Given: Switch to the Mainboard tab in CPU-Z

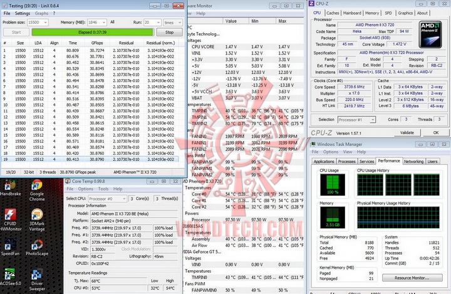Looking at the screenshot, I should [x=352, y=13].
